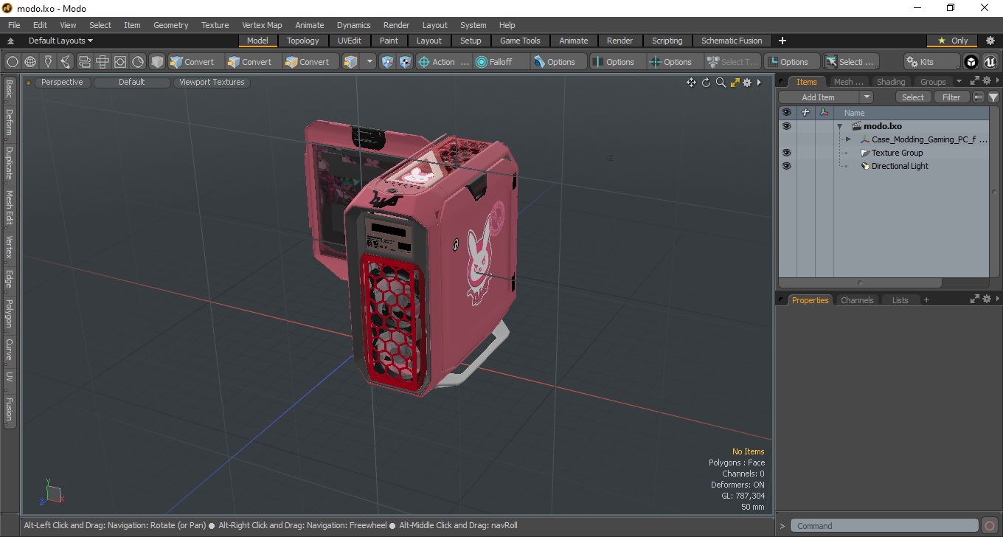Open the Action Center popup
The height and width of the screenshot is (537, 1003).
point(444,62)
